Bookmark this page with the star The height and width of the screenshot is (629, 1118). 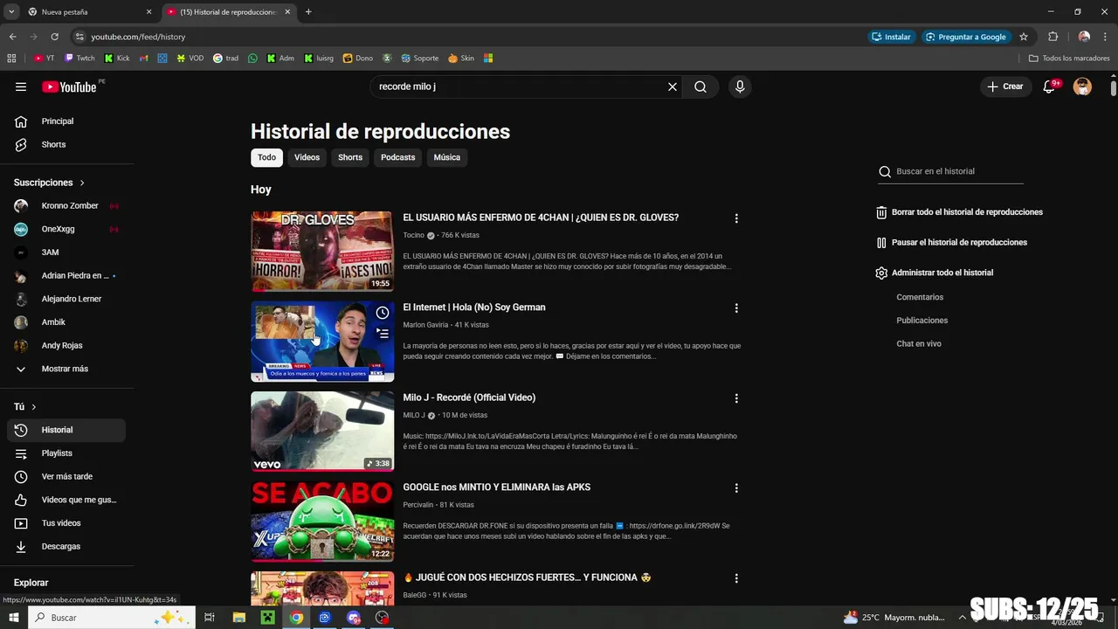(x=1024, y=37)
